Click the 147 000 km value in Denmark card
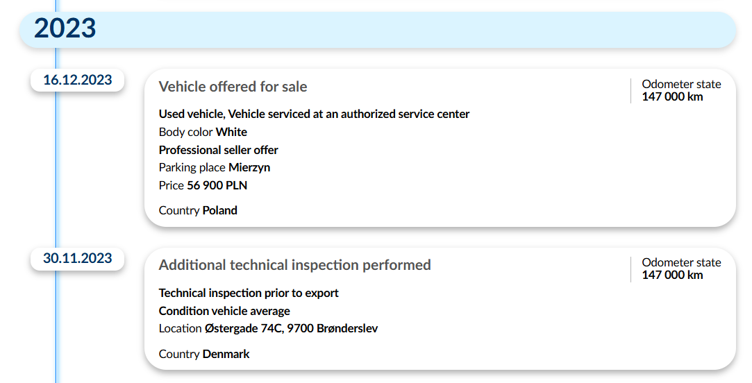The width and height of the screenshot is (752, 383). point(672,275)
